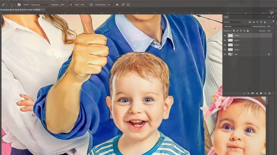Create a new group folder icon
The width and height of the screenshot is (277, 155).
click(261, 93)
